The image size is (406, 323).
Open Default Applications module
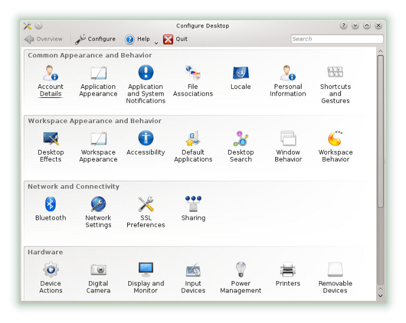click(193, 147)
